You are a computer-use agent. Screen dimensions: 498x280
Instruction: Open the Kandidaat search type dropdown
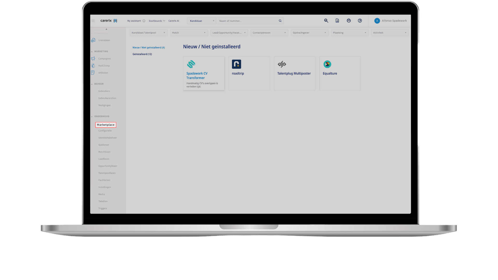[202, 21]
